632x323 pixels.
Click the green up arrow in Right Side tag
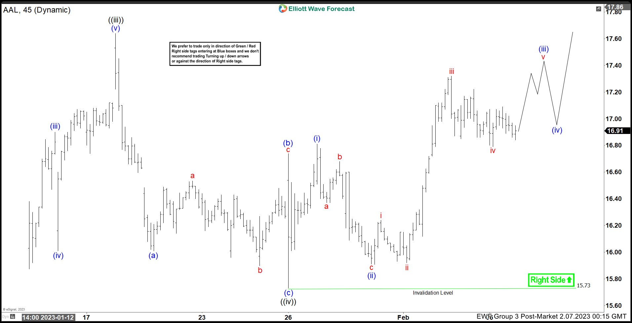tap(570, 279)
